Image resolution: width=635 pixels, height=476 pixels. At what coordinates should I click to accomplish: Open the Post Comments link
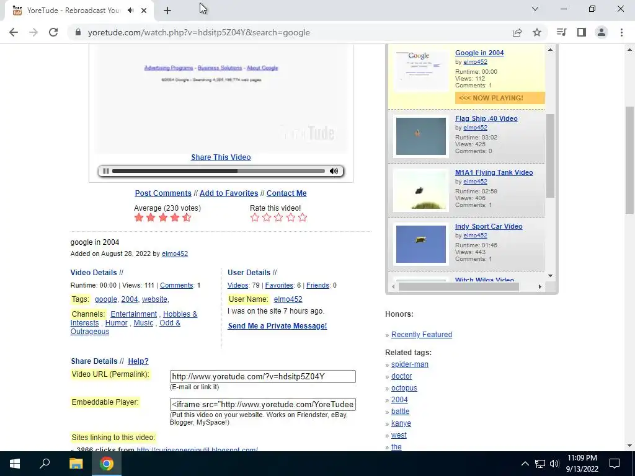163,193
